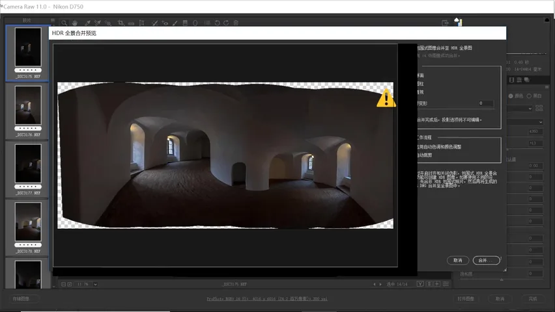Image resolution: width=555 pixels, height=312 pixels.
Task: Select the Targeted Adjustment tool
Action: coord(108,23)
